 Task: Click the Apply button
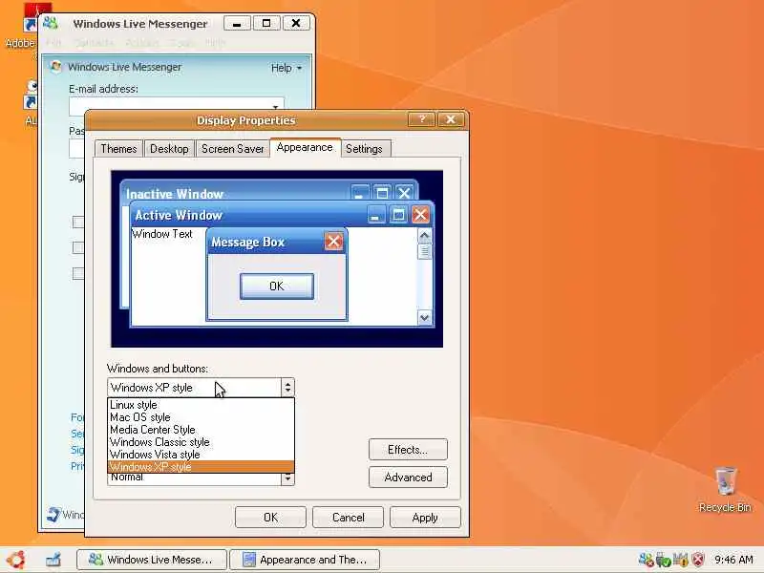[x=425, y=517]
